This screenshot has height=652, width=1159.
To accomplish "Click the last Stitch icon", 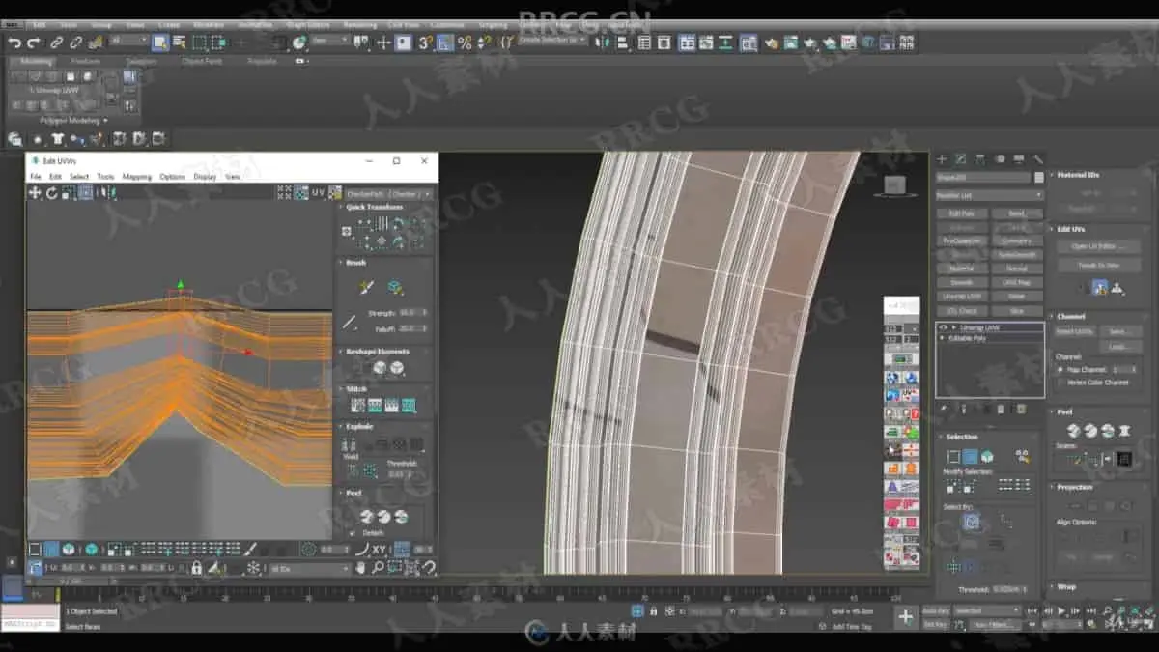I will (x=409, y=406).
